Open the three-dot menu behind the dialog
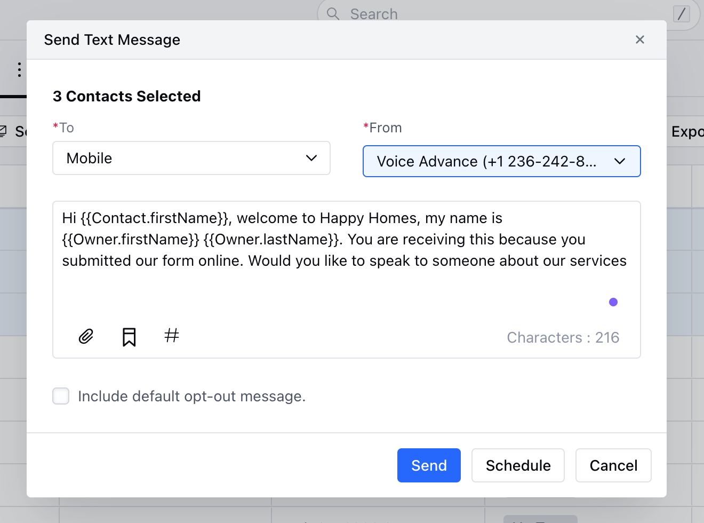This screenshot has height=523, width=704. click(19, 69)
